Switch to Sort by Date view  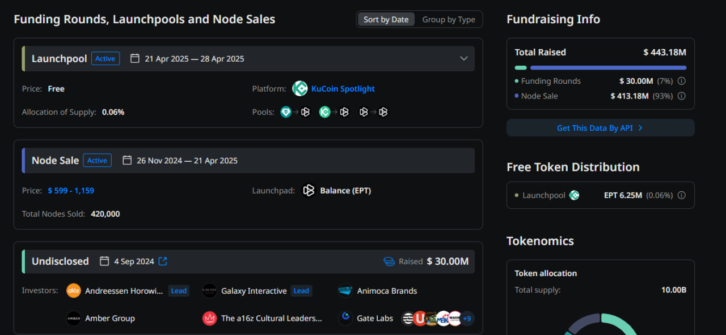[386, 19]
